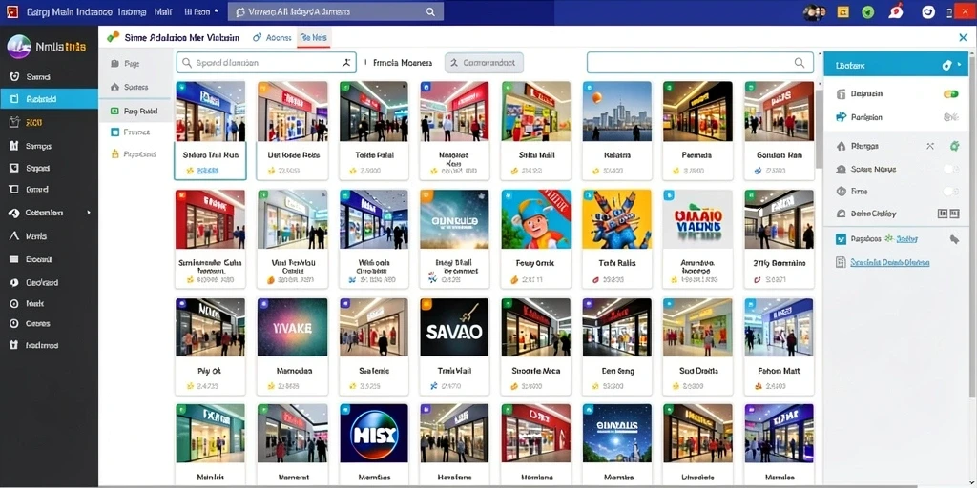Viewport: 977px width, 488px height.
Task: Select the dark sidebar item with yellow label
Action: pos(50,123)
